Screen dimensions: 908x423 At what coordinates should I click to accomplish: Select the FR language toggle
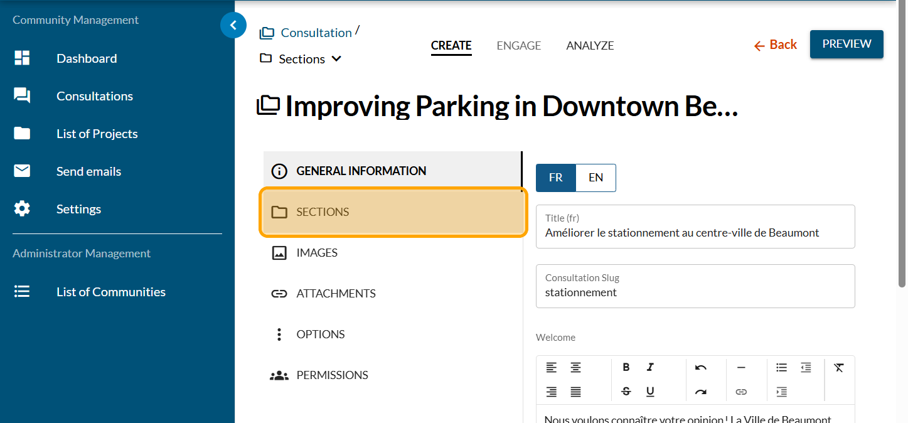click(x=555, y=178)
